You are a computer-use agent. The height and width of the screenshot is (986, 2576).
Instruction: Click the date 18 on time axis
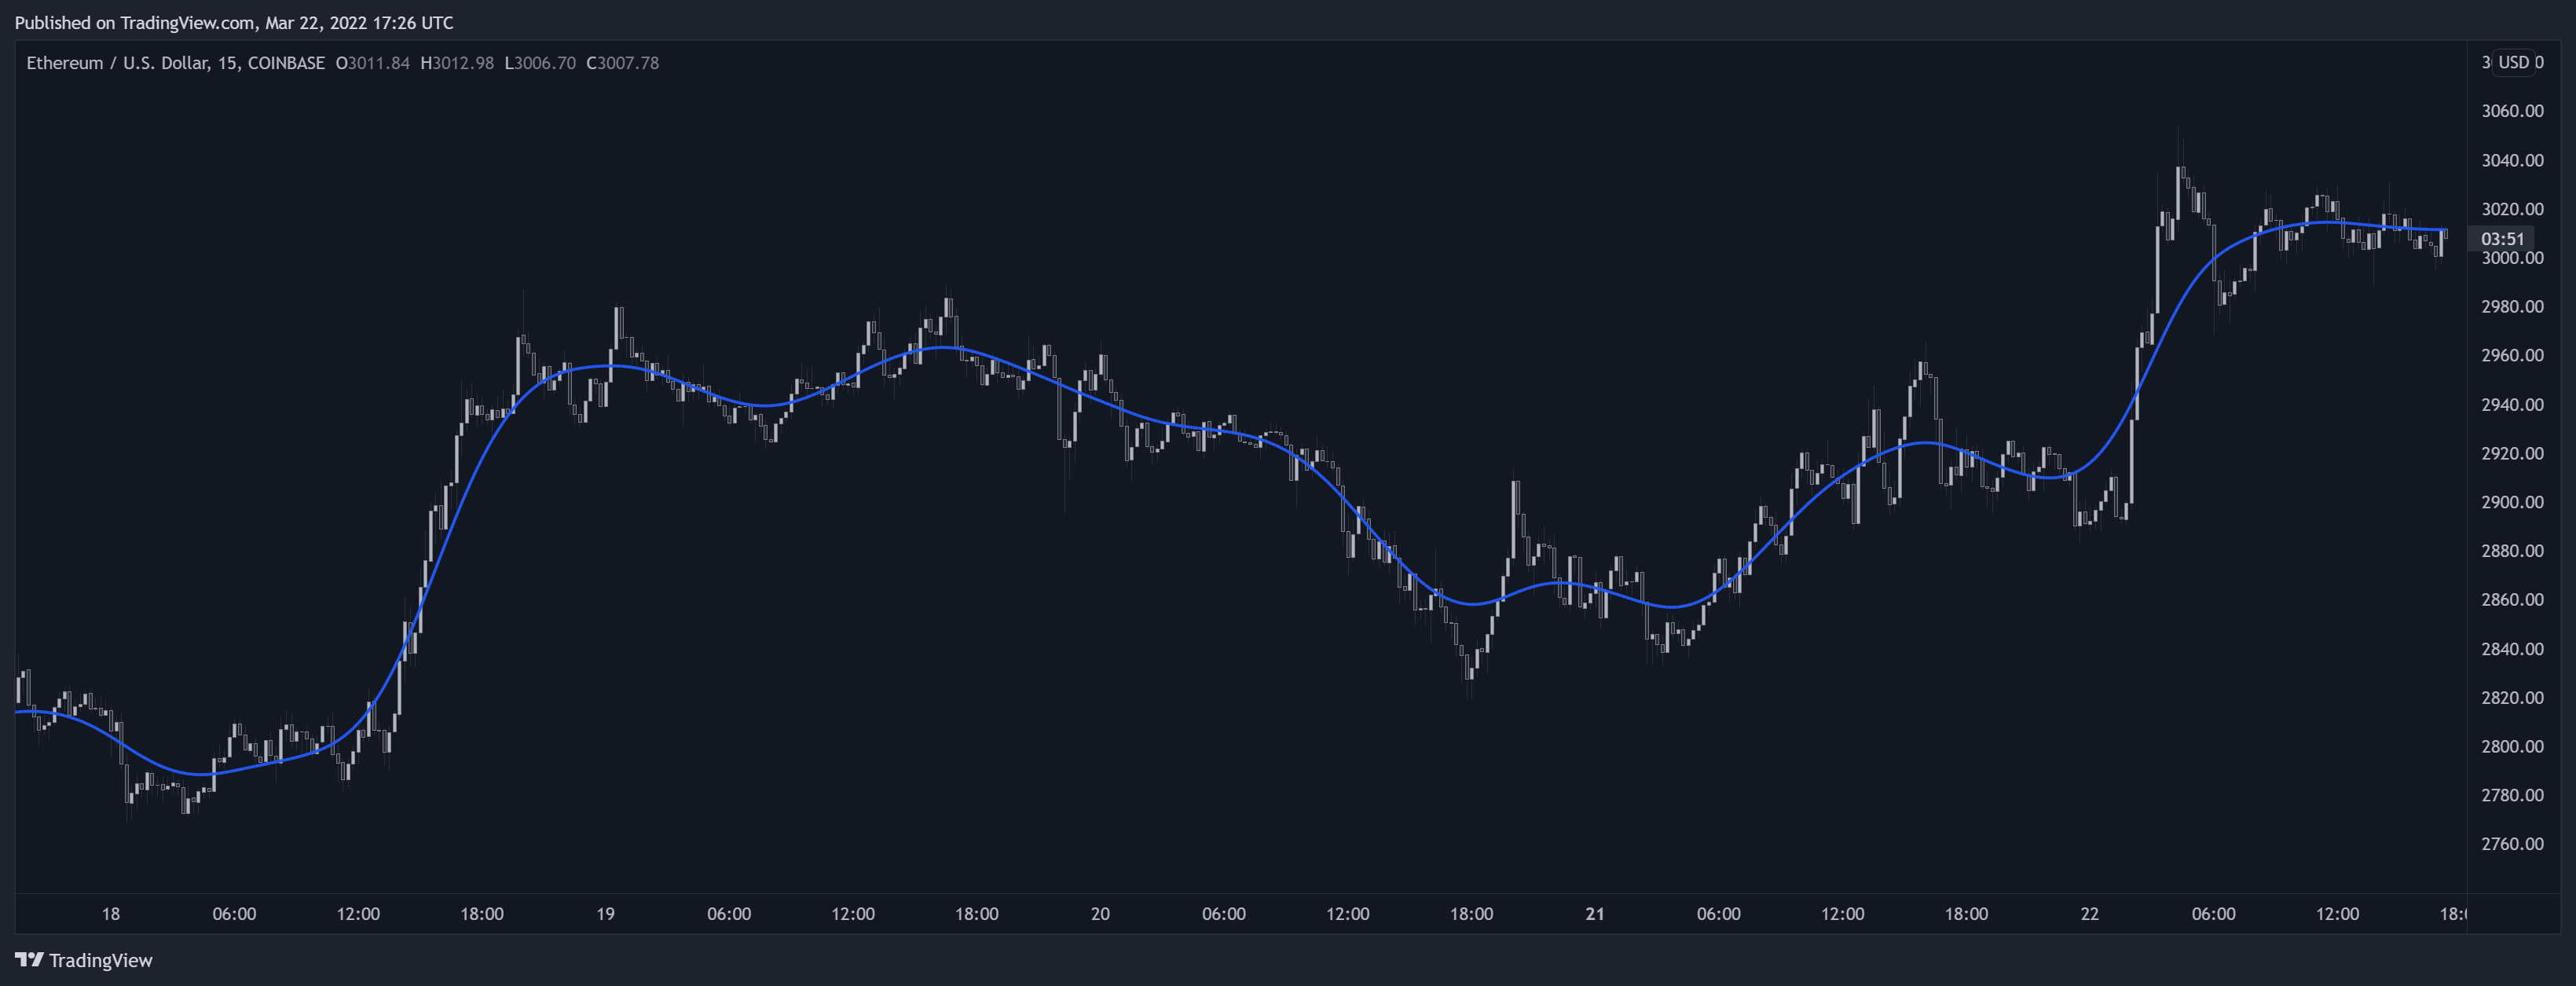(x=111, y=914)
